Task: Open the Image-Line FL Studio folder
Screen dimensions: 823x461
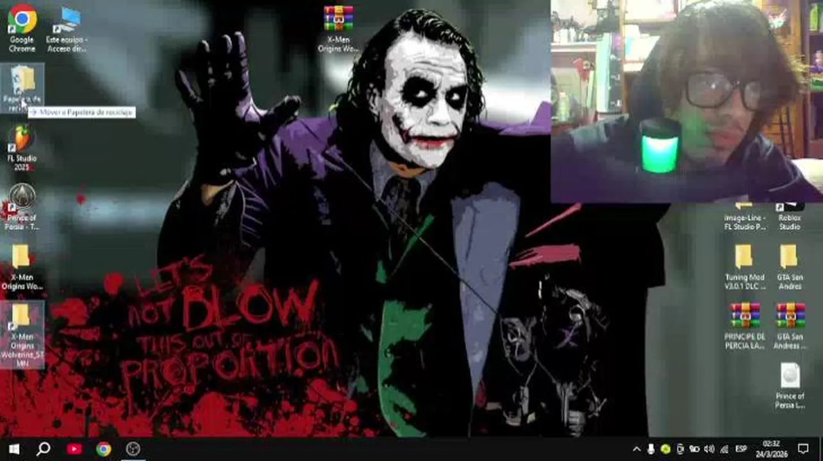Action: [744, 216]
